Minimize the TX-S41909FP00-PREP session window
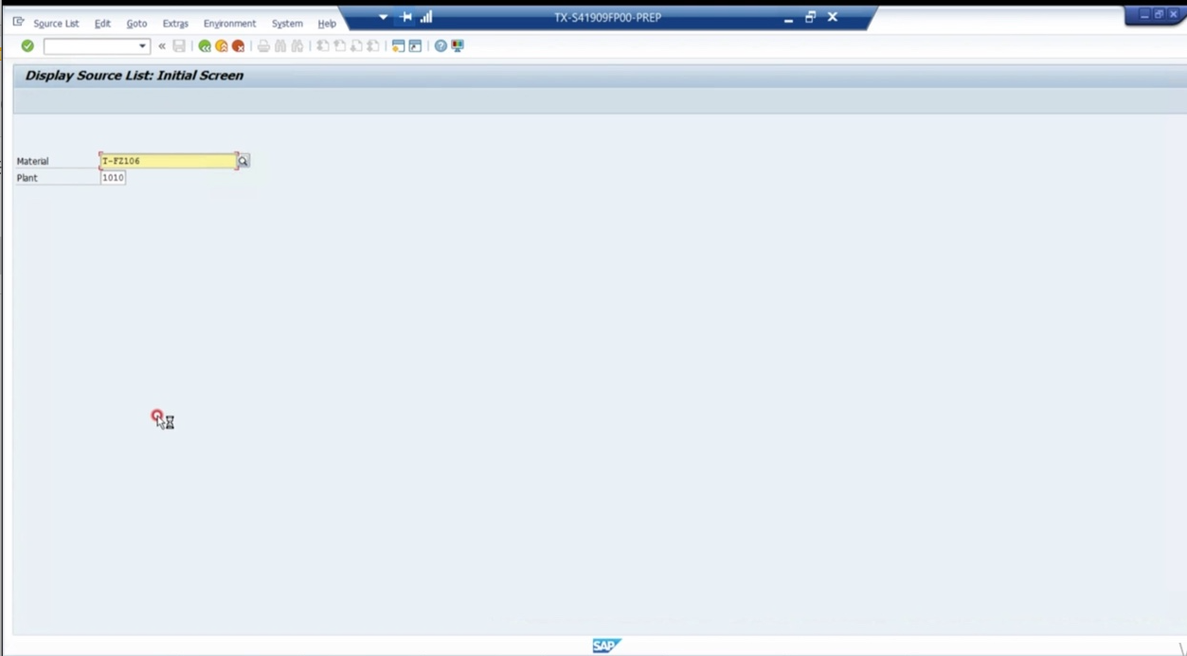1187x656 pixels. point(788,18)
